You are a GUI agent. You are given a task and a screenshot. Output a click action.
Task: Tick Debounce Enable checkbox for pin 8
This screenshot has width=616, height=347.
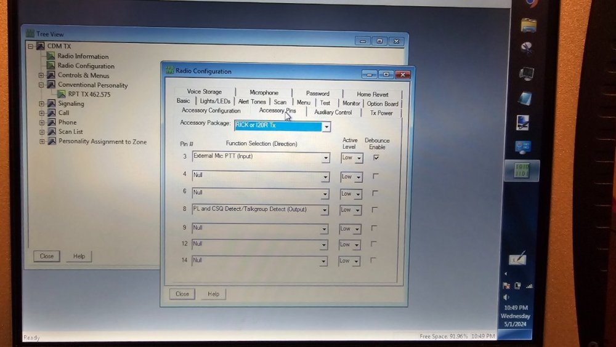point(376,210)
